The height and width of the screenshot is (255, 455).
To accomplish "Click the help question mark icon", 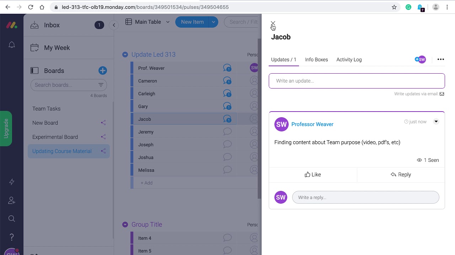I will point(12,237).
